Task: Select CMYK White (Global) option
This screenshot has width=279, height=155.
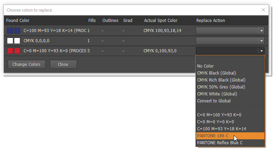Action: [x=217, y=94]
